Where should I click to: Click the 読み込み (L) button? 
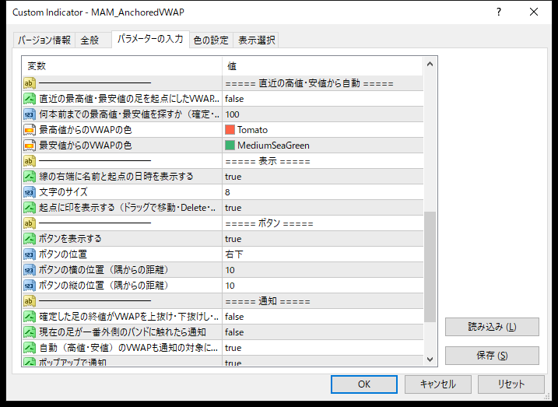(492, 327)
